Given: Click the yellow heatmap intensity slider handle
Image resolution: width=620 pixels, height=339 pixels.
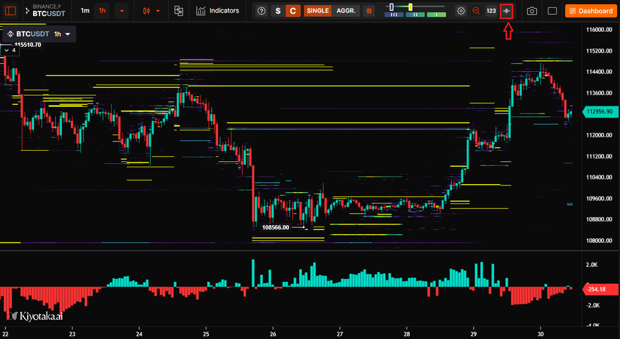Looking at the screenshot, I should [x=410, y=7].
